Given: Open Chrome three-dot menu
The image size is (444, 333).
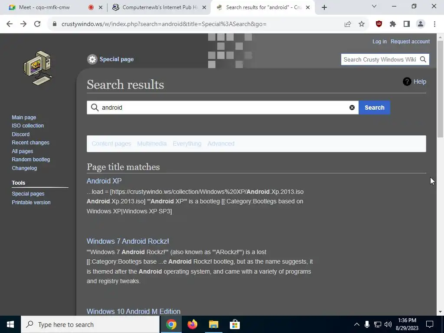Looking at the screenshot, I should [x=434, y=24].
